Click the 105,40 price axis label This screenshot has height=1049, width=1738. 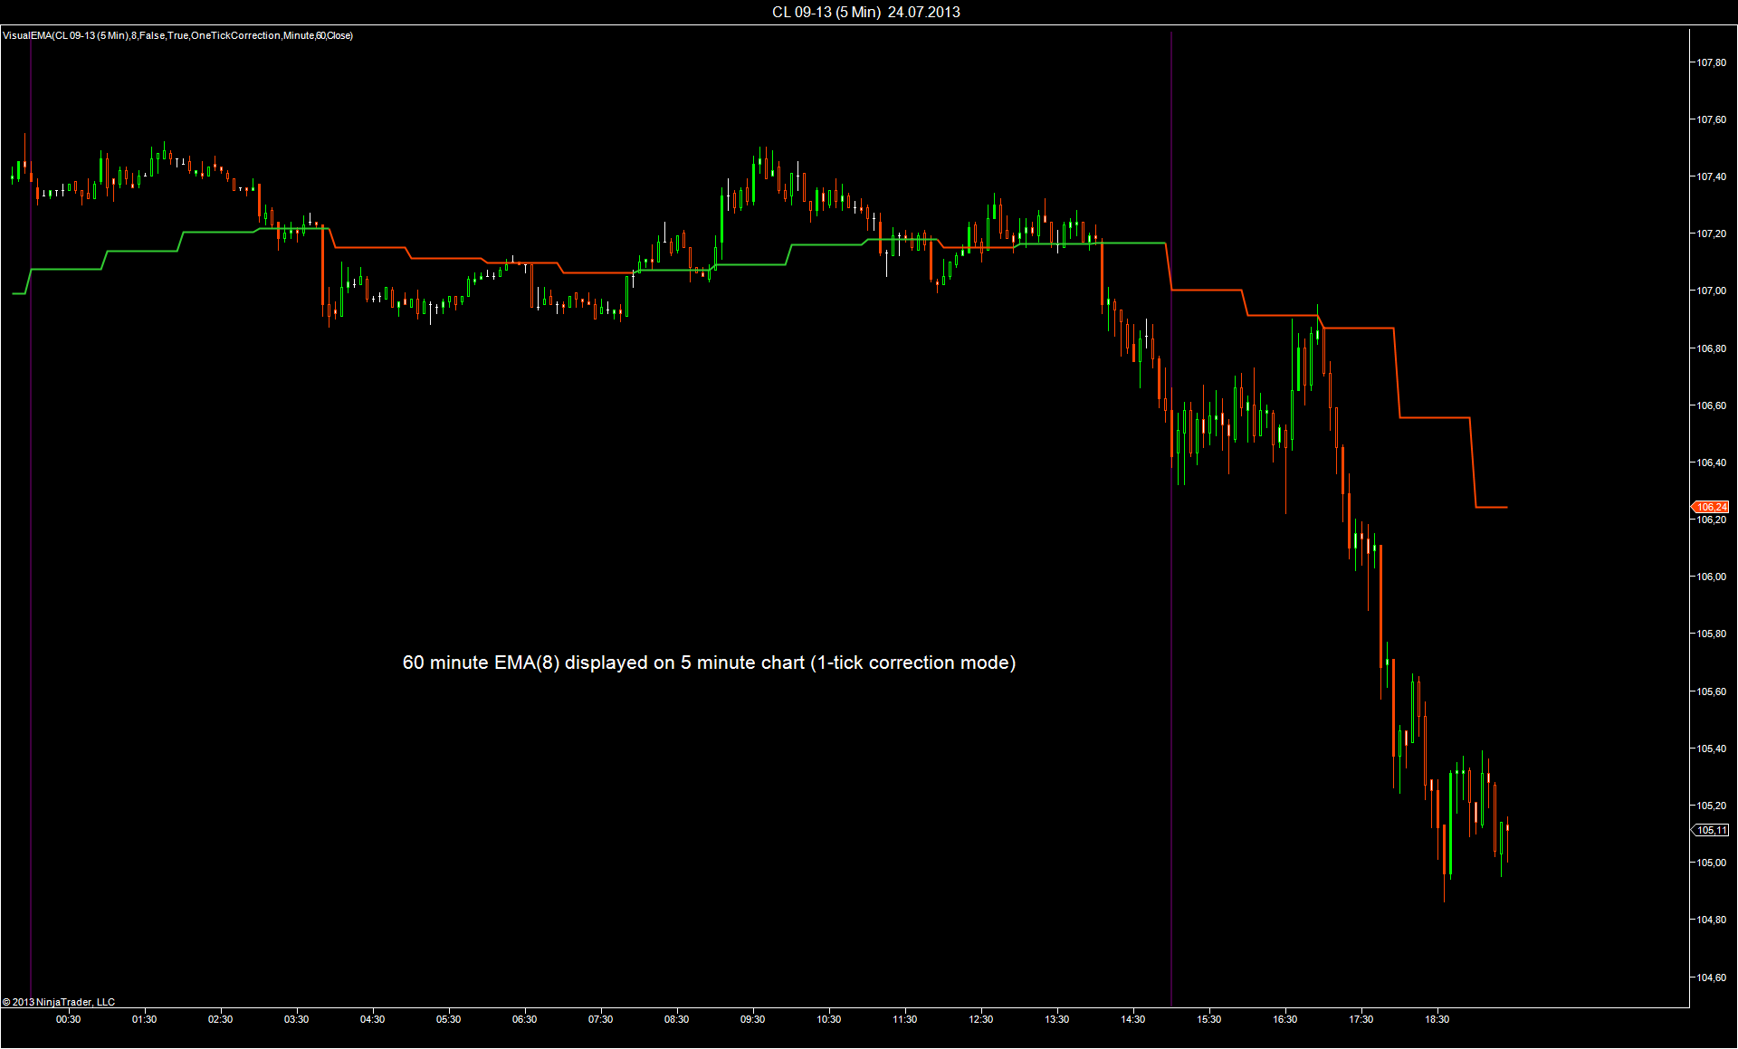tap(1711, 749)
